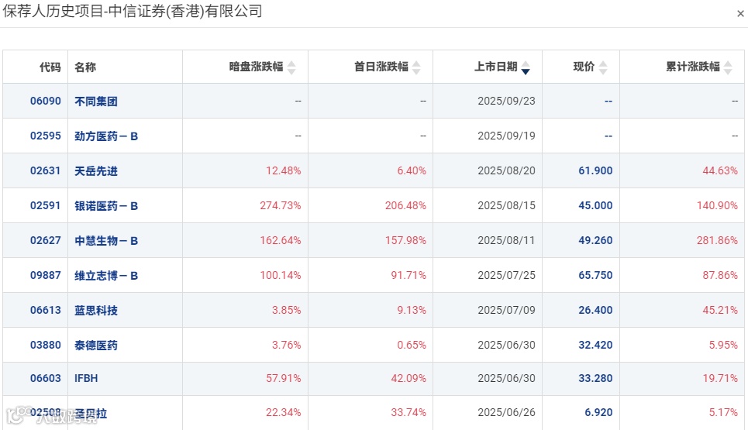Image resolution: width=748 pixels, height=430 pixels.
Task: Select first-day gain 33.74%
Action: [x=408, y=412]
